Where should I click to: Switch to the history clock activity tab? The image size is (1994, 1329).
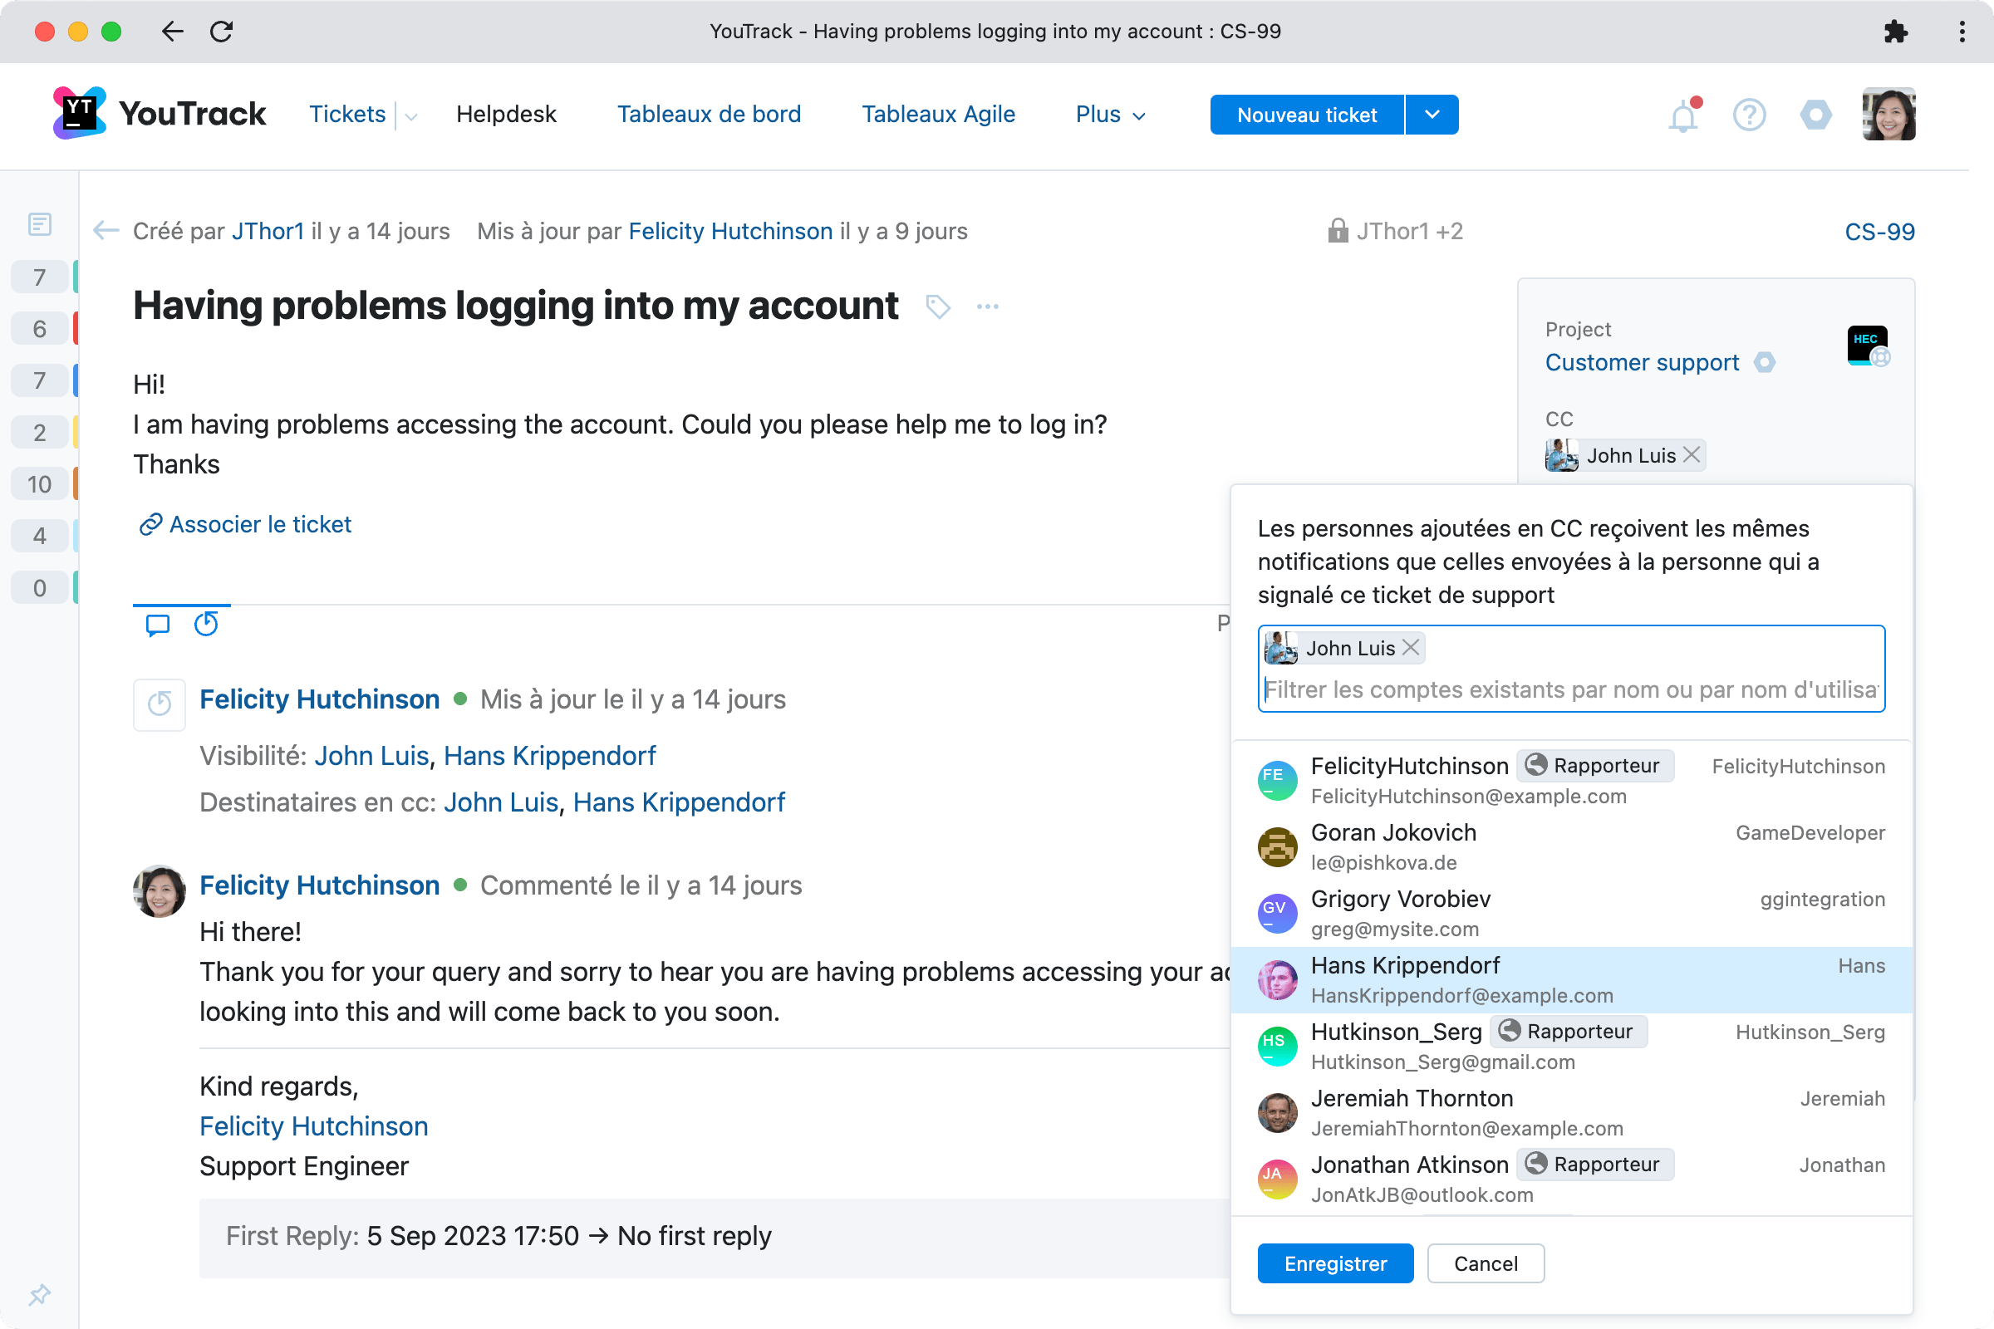(206, 624)
